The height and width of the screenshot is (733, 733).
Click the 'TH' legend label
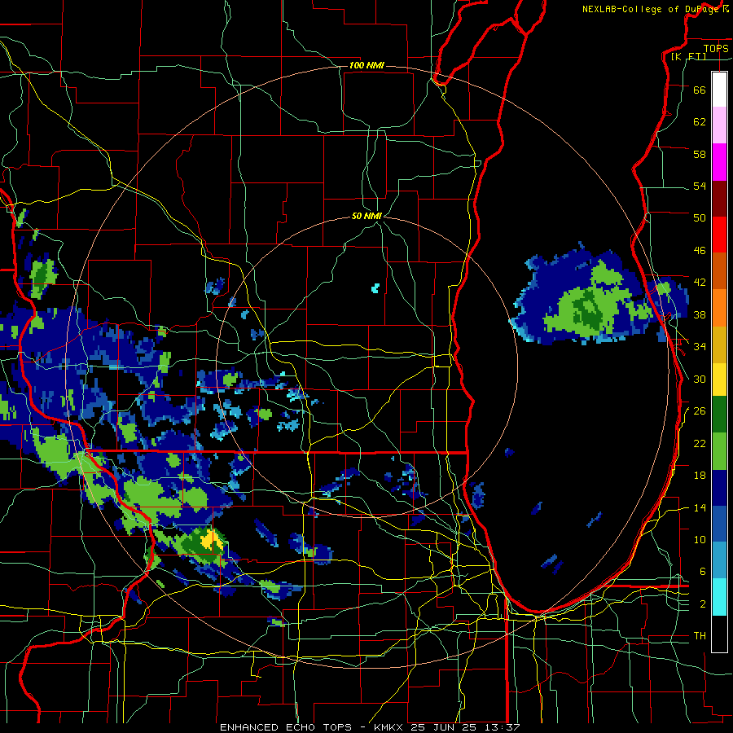700,635
